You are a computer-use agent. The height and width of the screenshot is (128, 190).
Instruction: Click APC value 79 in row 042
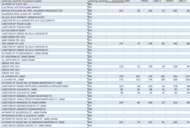[132, 122]
